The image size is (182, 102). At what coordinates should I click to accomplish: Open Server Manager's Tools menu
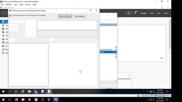pos(152,13)
